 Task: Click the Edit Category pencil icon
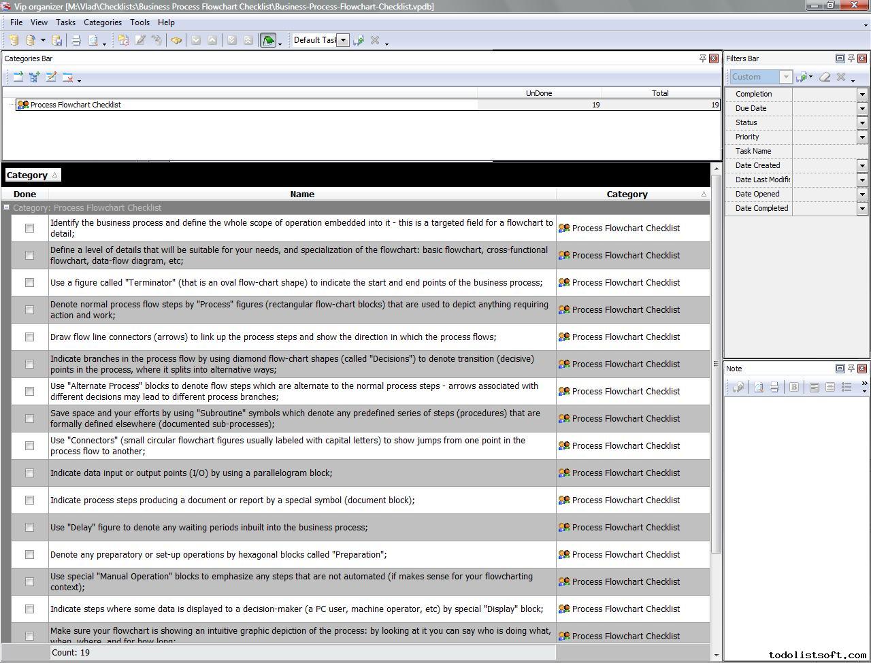pos(51,78)
